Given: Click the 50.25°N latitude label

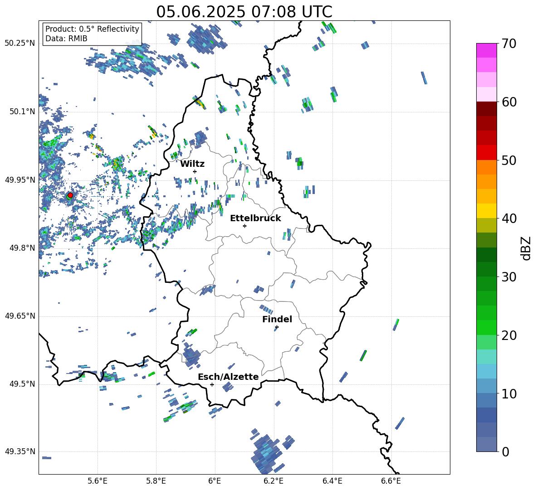Looking at the screenshot, I should tap(20, 44).
